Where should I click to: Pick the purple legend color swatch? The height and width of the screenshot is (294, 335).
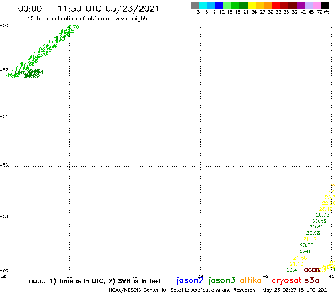coord(301,6)
